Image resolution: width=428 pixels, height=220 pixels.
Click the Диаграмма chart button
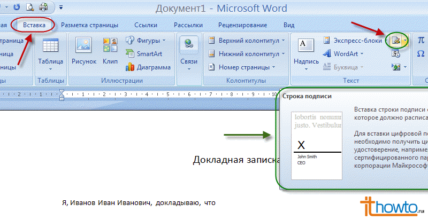point(148,67)
